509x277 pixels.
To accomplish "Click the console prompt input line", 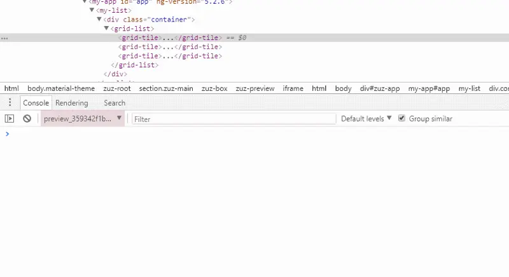I will 260,134.
